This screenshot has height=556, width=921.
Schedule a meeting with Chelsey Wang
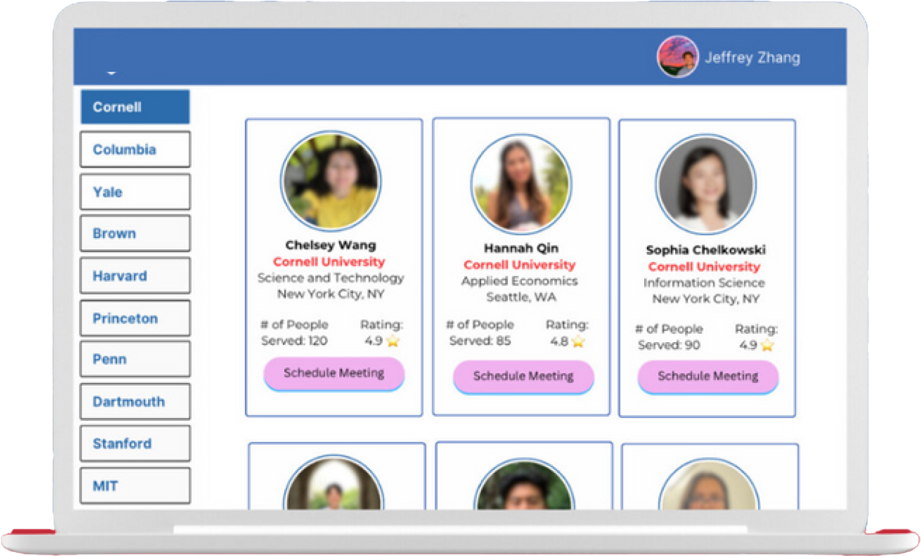click(333, 373)
